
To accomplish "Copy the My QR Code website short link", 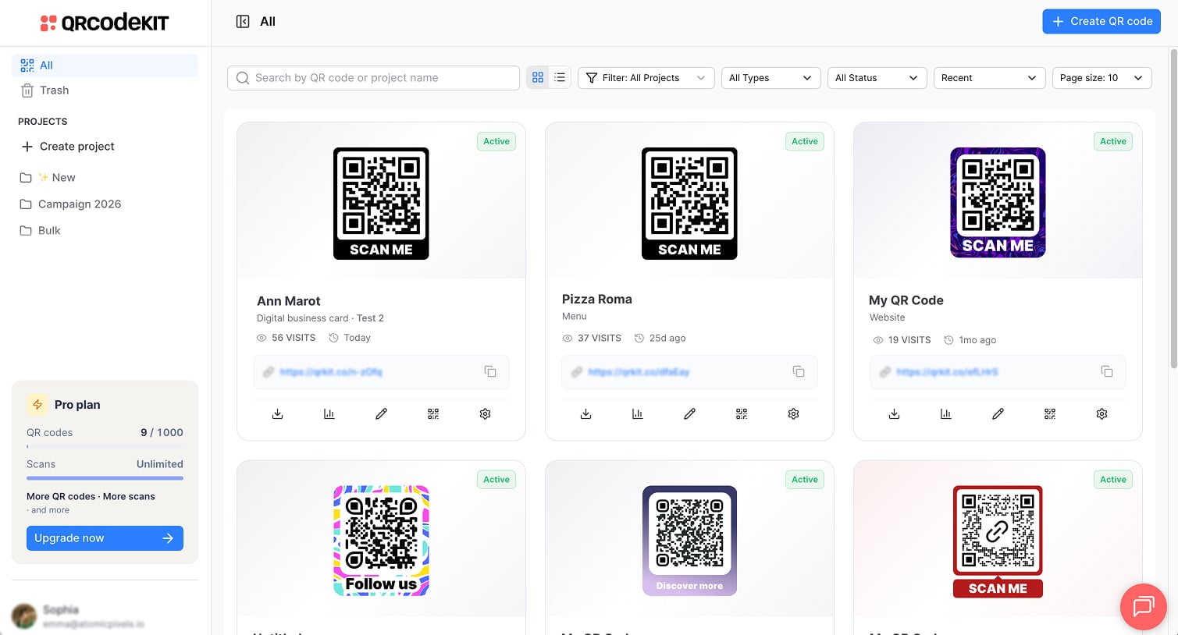I will tap(1107, 372).
